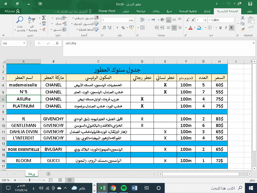This screenshot has height=193, width=257.
Task: Apply the accounting number format
Action: (131, 27)
